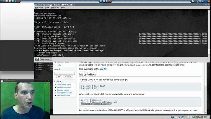The width and height of the screenshot is (211, 119).
Task: Click the green keyboard capture icon beside Right Ctrl
Action: (x=196, y=117)
